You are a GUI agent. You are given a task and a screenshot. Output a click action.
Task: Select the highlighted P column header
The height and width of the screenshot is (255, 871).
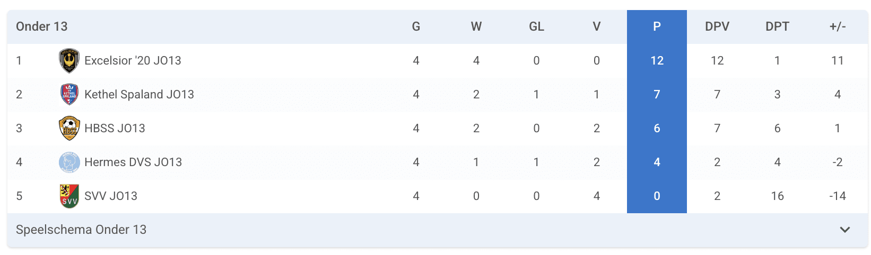click(657, 27)
